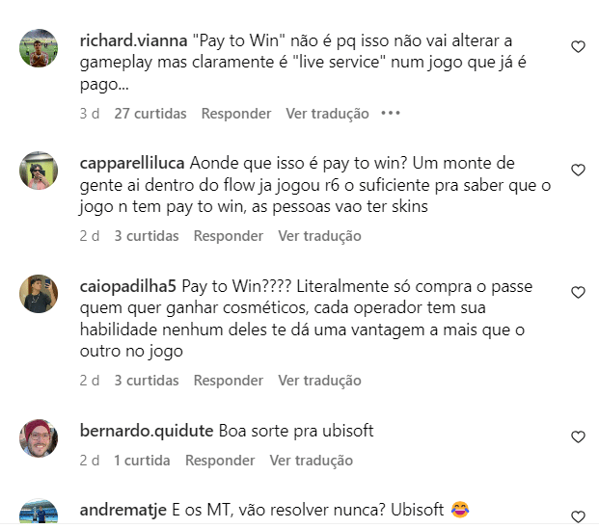Open capparelliluca's avatar photo
The image size is (599, 528).
point(39,171)
